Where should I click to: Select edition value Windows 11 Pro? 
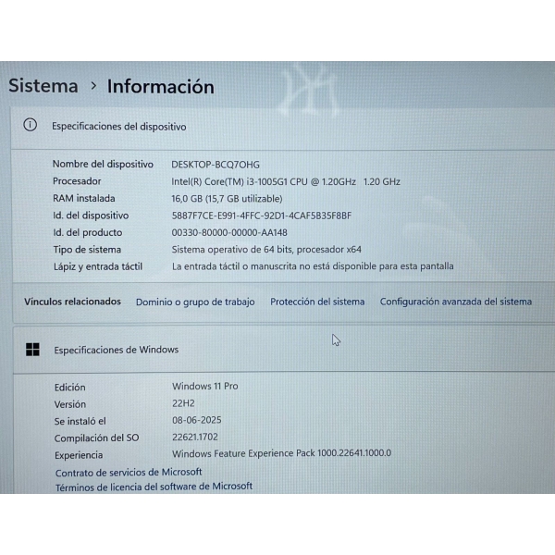[x=205, y=386]
